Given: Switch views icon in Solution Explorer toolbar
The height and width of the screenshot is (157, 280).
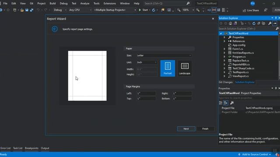Looking at the screenshot, I should pos(235,23).
